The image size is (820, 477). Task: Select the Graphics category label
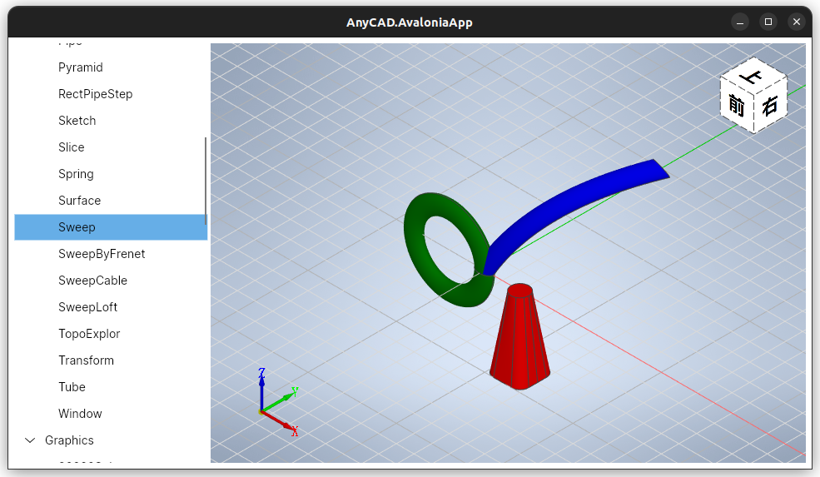pyautogui.click(x=70, y=441)
